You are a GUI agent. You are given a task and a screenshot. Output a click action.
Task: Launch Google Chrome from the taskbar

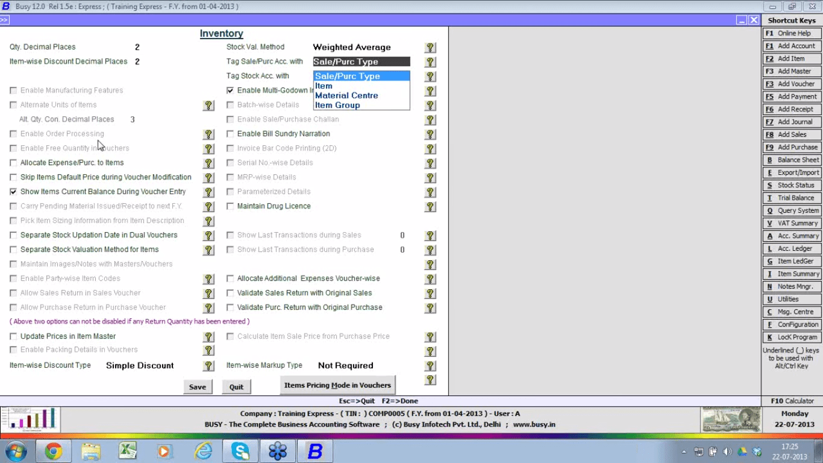tap(54, 451)
